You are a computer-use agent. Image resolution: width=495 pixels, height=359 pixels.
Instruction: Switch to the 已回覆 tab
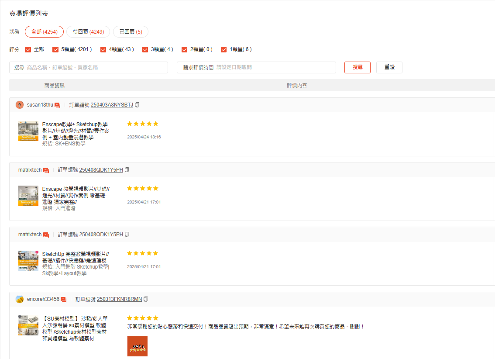(131, 31)
